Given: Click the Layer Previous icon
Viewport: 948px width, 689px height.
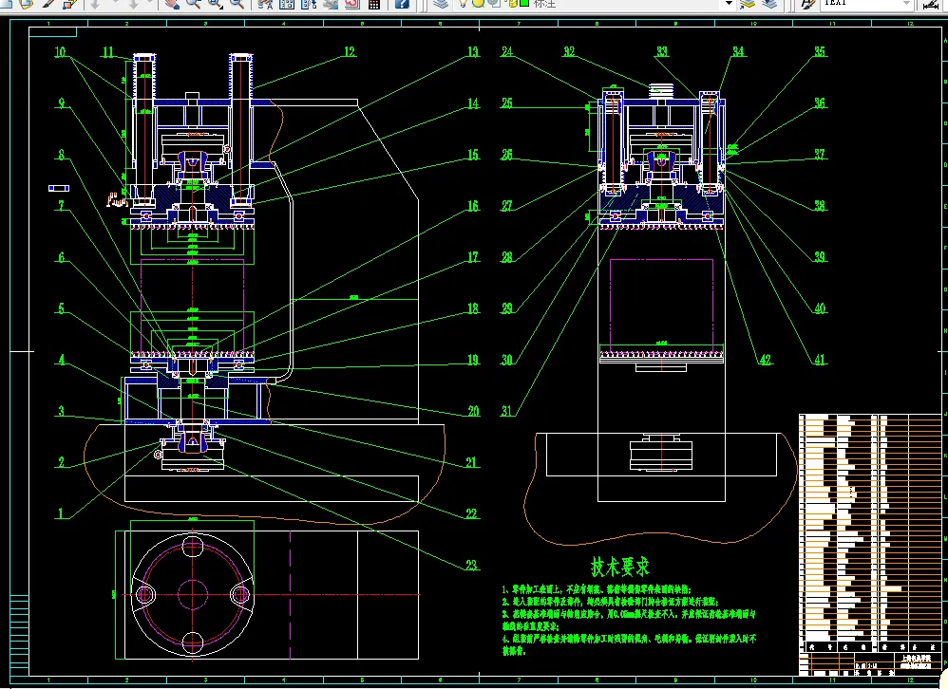Looking at the screenshot, I should pos(769,4).
